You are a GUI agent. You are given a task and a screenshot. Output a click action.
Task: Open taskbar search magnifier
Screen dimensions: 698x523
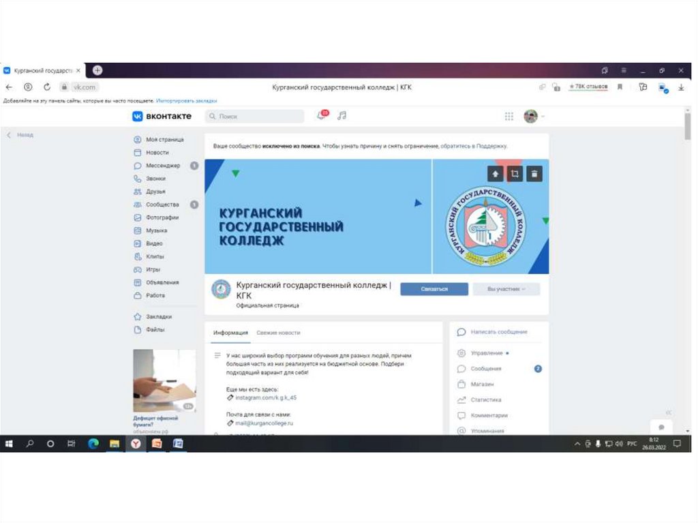pos(30,444)
